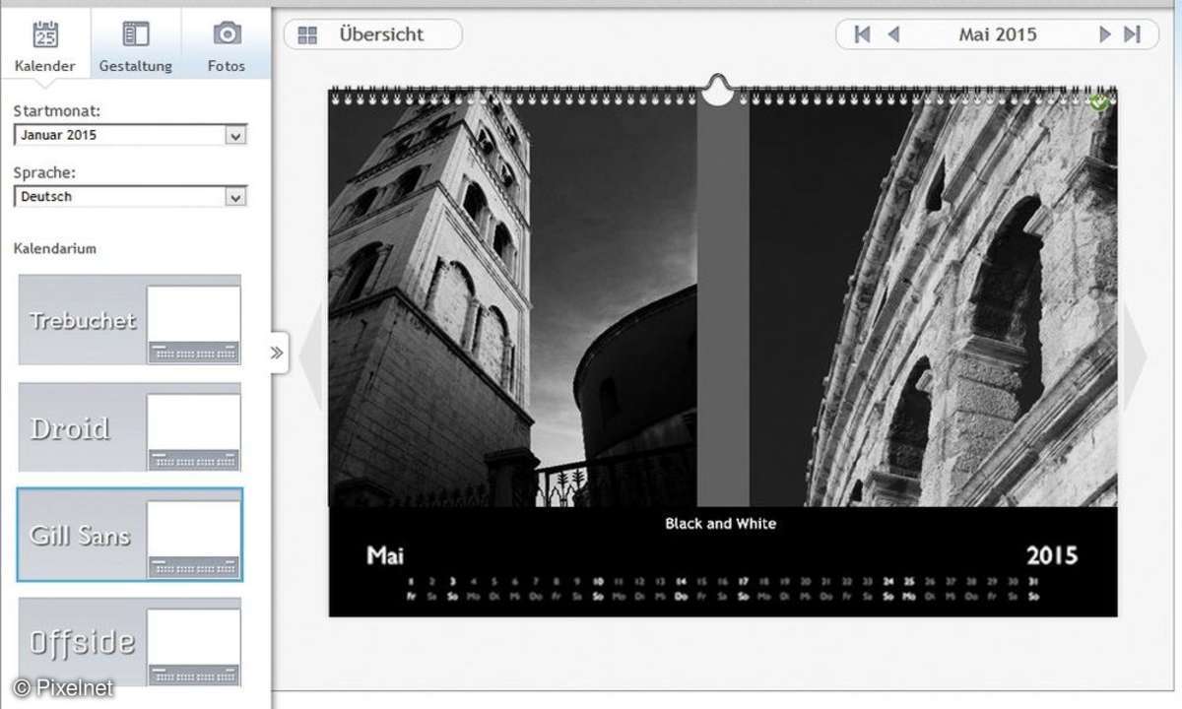
Task: Collapse the sidebar with the double chevron
Action: coord(277,353)
